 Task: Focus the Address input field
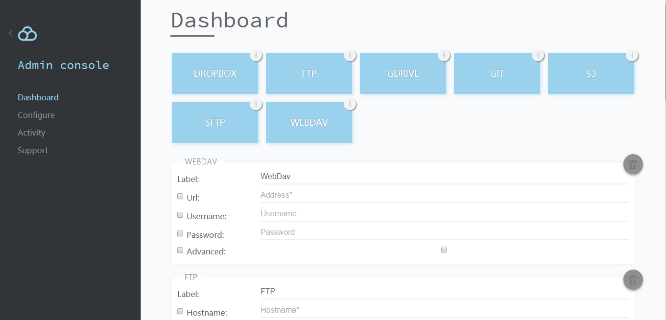445,195
